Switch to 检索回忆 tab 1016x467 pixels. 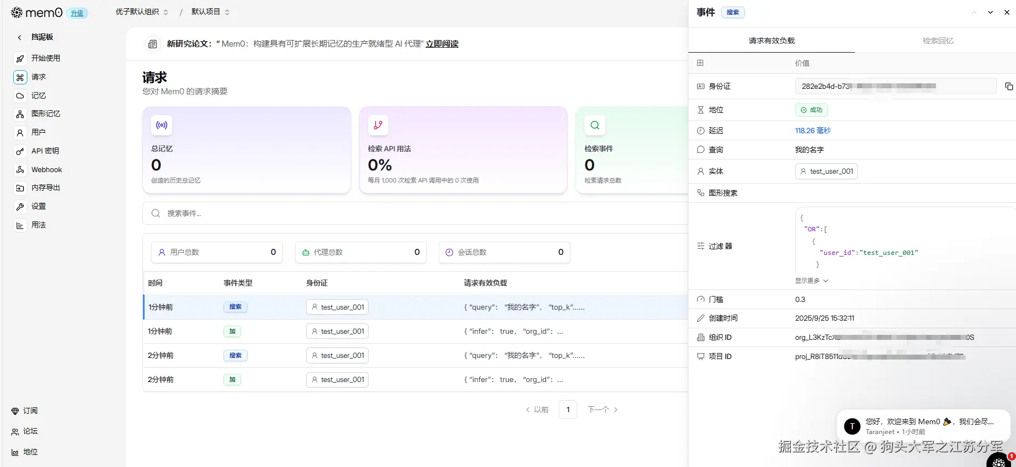coord(938,41)
